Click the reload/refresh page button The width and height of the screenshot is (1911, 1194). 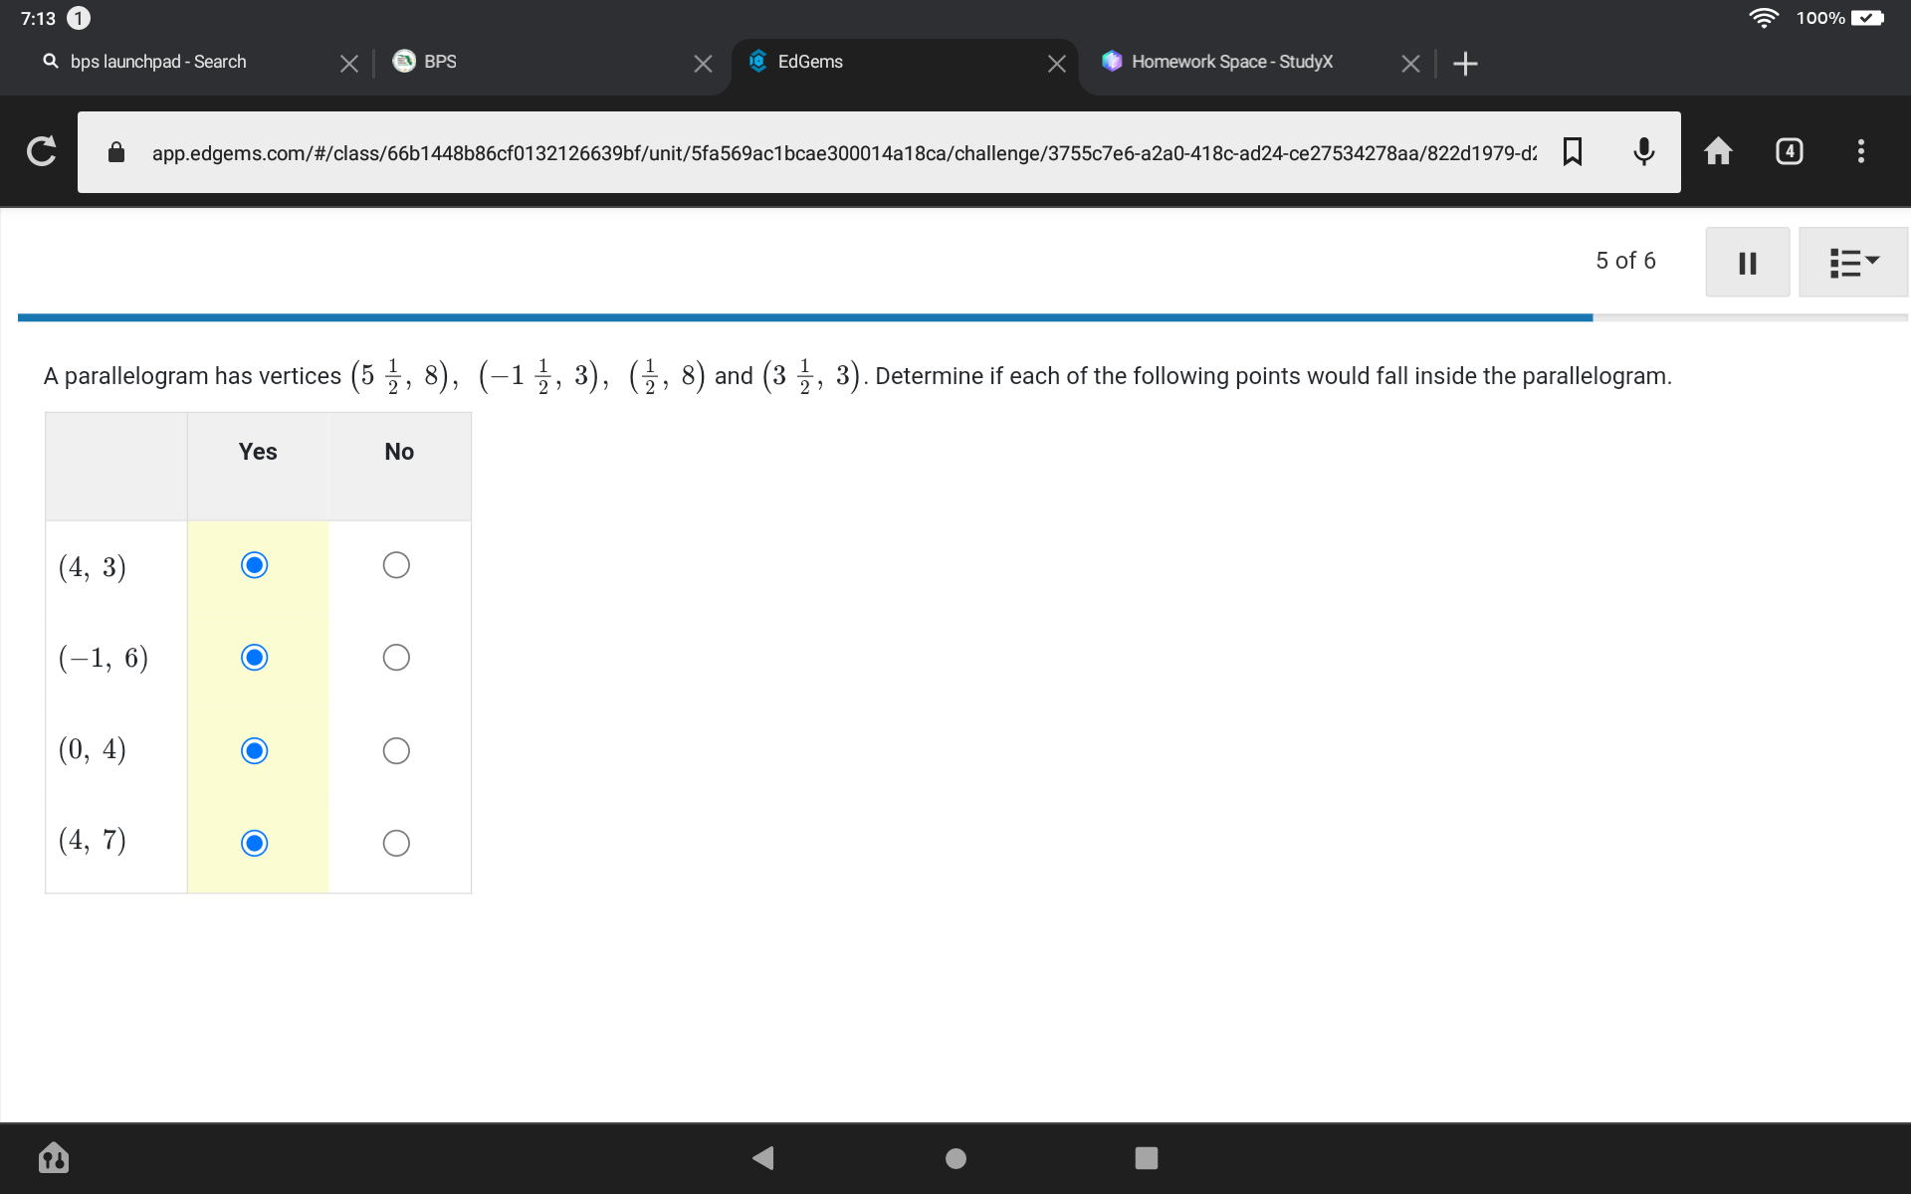click(x=40, y=150)
